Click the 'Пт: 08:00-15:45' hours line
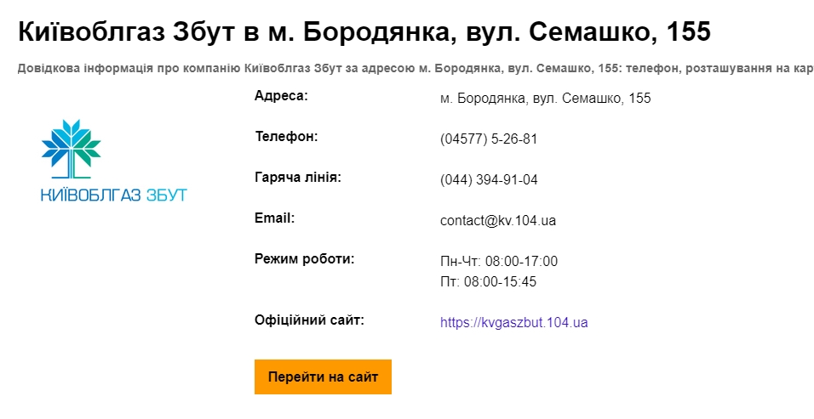The width and height of the screenshot is (814, 419). coord(488,281)
